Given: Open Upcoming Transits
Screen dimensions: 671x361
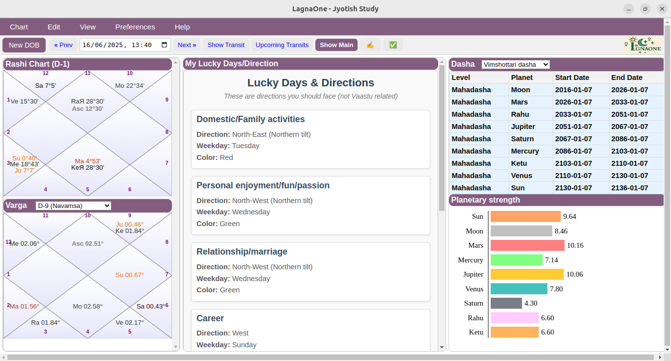Looking at the screenshot, I should (x=282, y=45).
